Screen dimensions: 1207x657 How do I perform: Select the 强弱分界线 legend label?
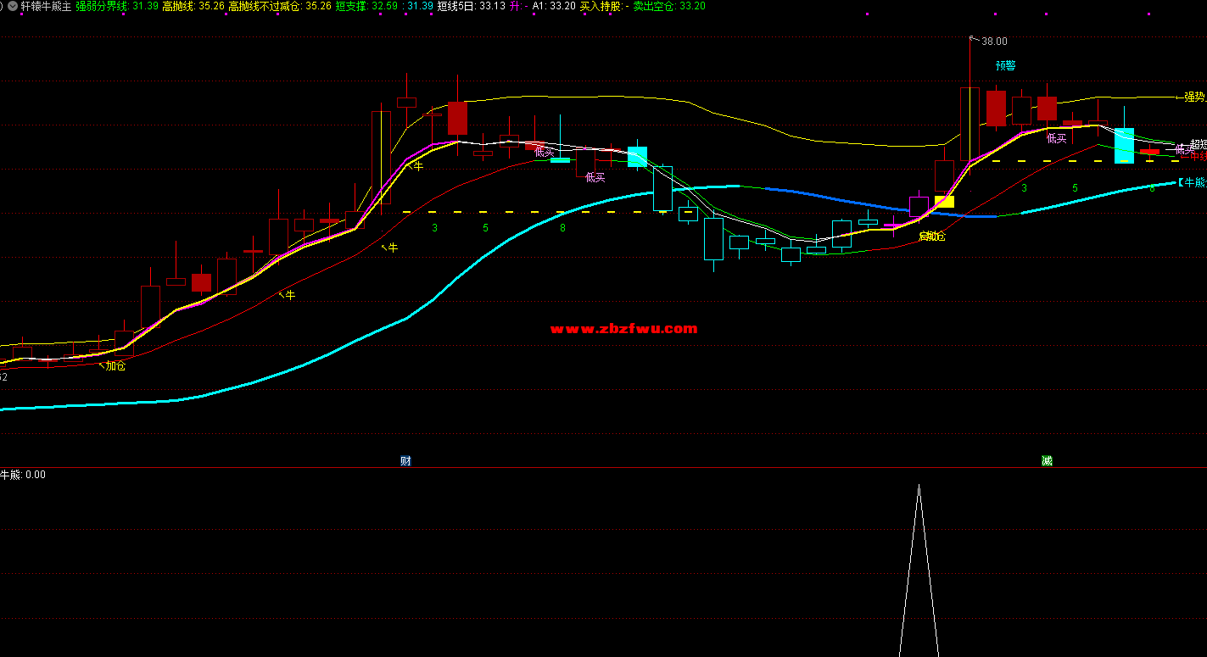(102, 6)
